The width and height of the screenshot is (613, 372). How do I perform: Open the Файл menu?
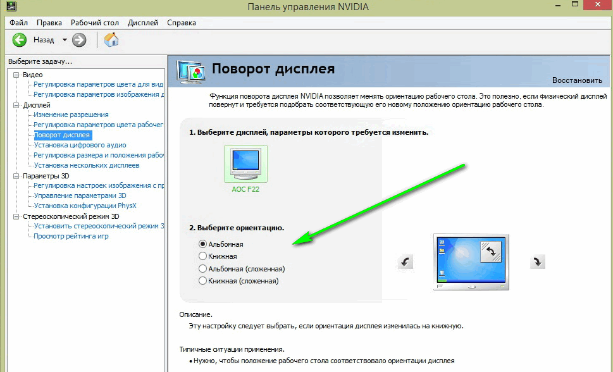(x=18, y=23)
